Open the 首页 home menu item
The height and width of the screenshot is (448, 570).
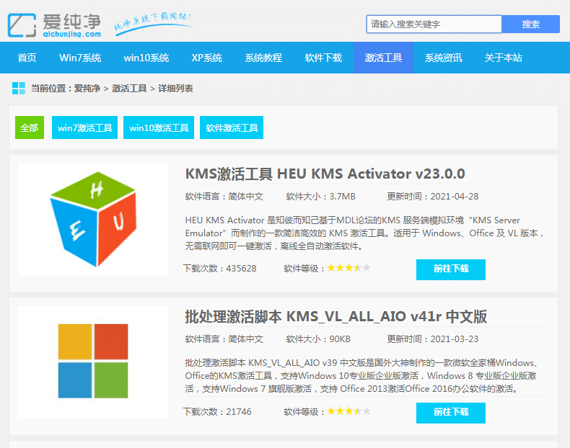(27, 58)
